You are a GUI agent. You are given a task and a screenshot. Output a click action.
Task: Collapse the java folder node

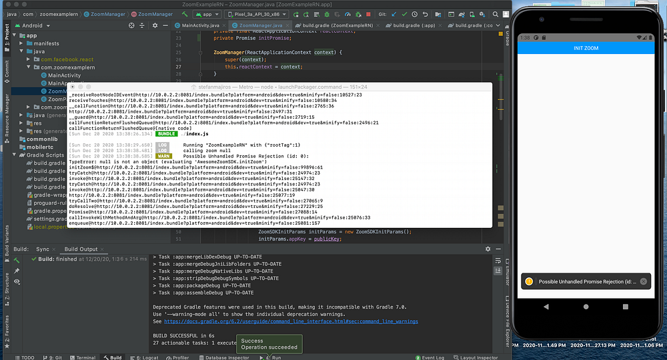pos(21,51)
